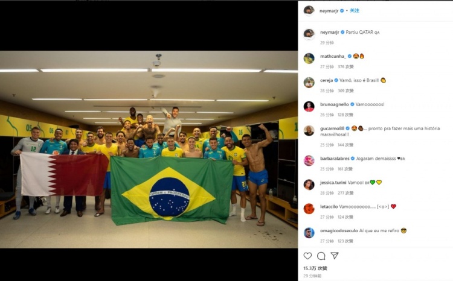Image resolution: width=453 pixels, height=281 pixels.
Task: Open the barbaralabres username link
Action: click(x=335, y=159)
